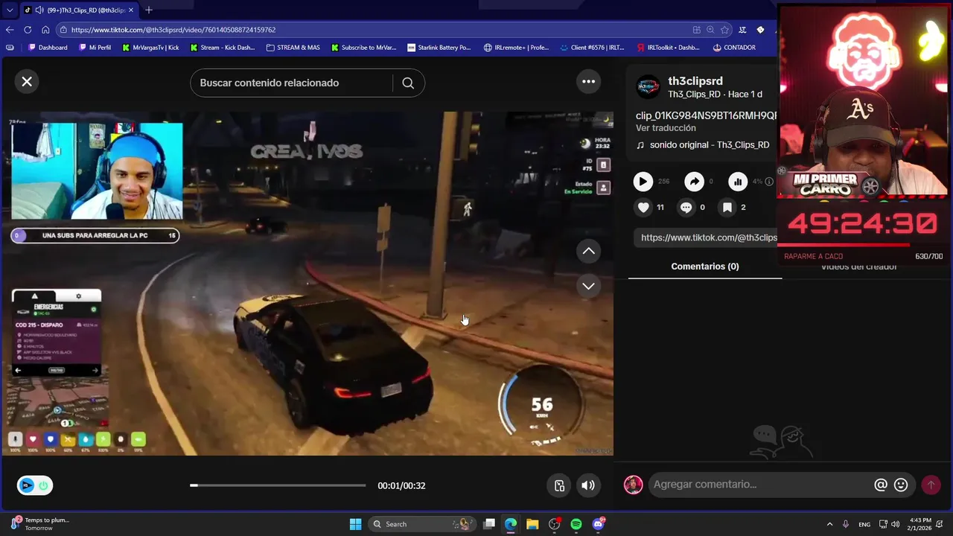Mute the video with the speaker icon
The width and height of the screenshot is (953, 536).
[588, 485]
